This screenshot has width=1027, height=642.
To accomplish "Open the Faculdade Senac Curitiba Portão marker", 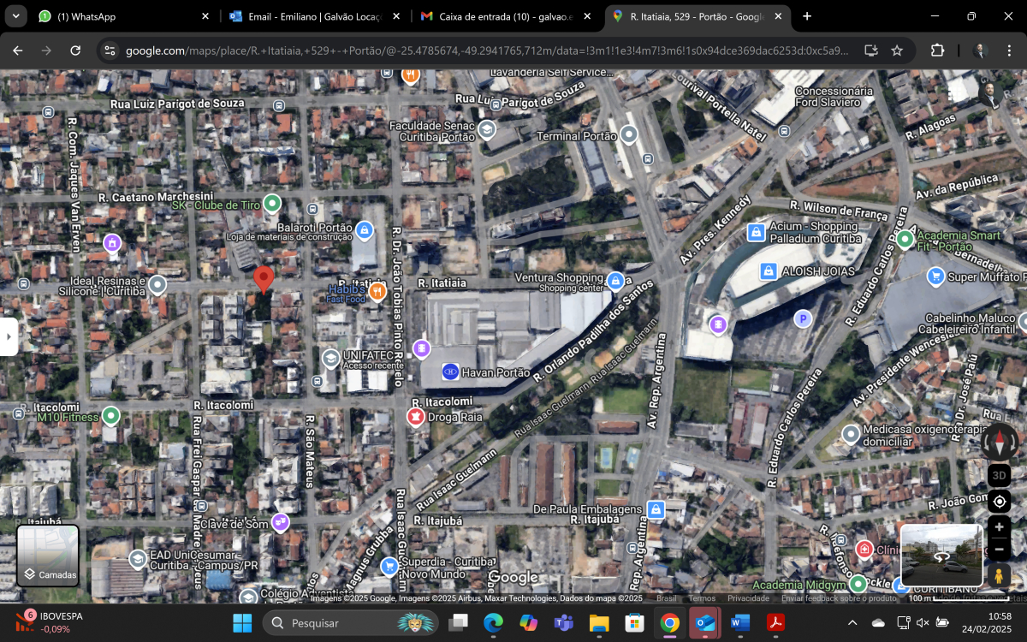I will [x=487, y=130].
